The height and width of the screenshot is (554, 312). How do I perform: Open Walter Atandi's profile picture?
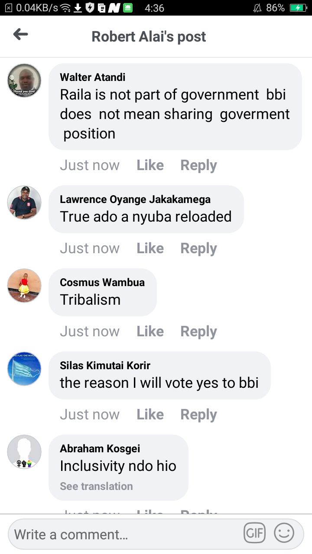pyautogui.click(x=24, y=81)
